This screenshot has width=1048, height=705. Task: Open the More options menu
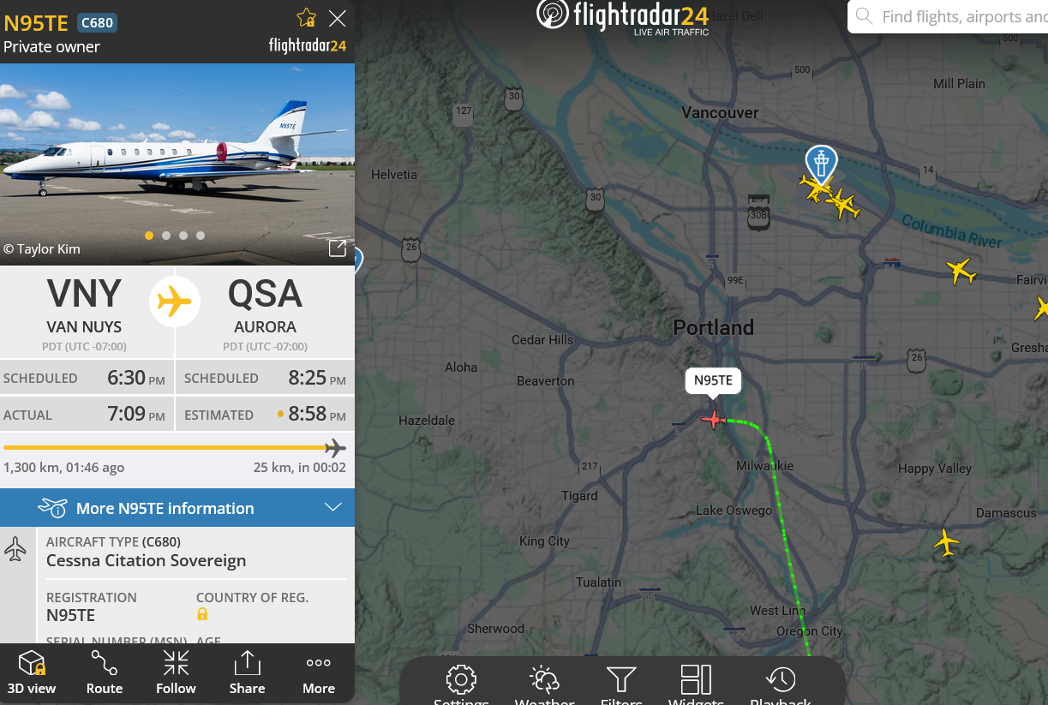(319, 672)
